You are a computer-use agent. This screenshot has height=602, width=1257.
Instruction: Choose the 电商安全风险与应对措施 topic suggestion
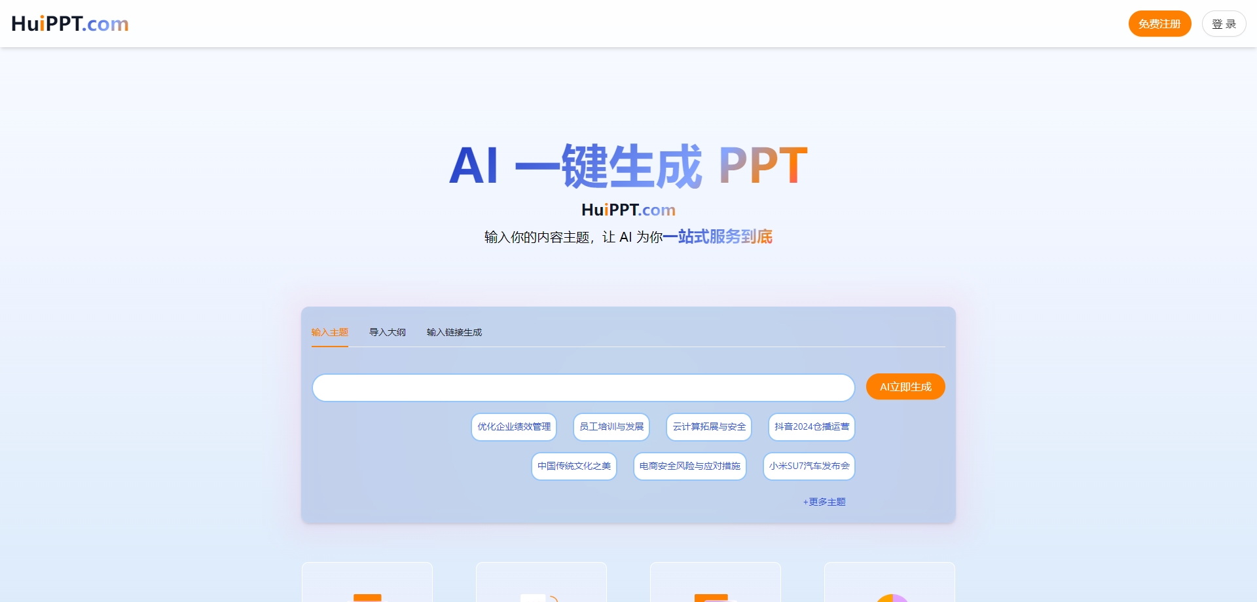[689, 466]
